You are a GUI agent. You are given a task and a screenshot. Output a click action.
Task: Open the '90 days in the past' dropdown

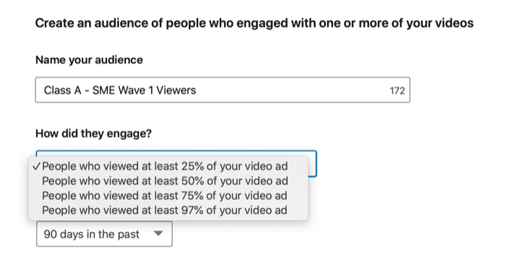coord(104,234)
